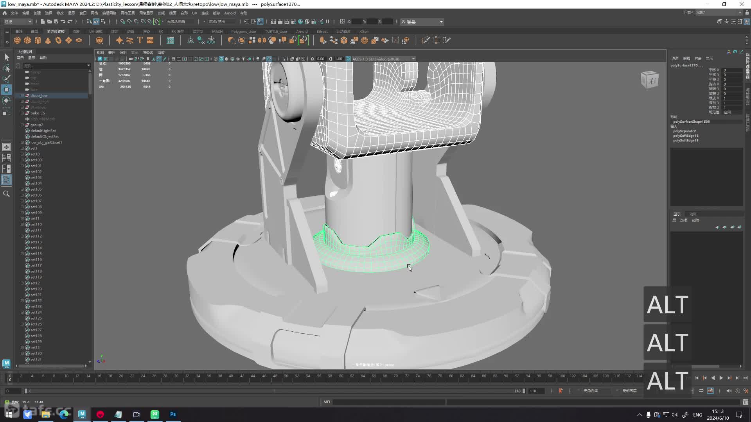Click the MEL command line input
Screen dimensions: 751x422
[389, 402]
